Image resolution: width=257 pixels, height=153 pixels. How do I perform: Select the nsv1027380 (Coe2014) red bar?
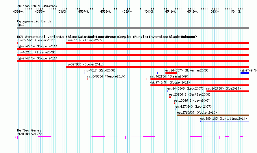click(228, 91)
